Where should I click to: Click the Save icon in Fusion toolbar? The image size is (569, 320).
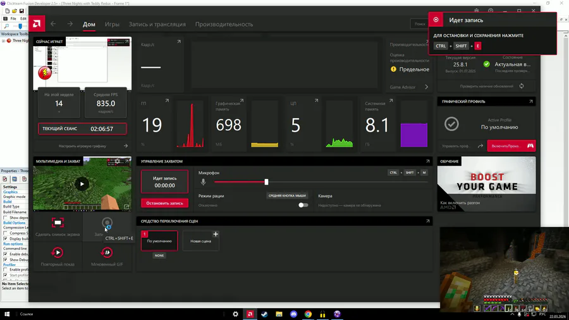coord(21,11)
